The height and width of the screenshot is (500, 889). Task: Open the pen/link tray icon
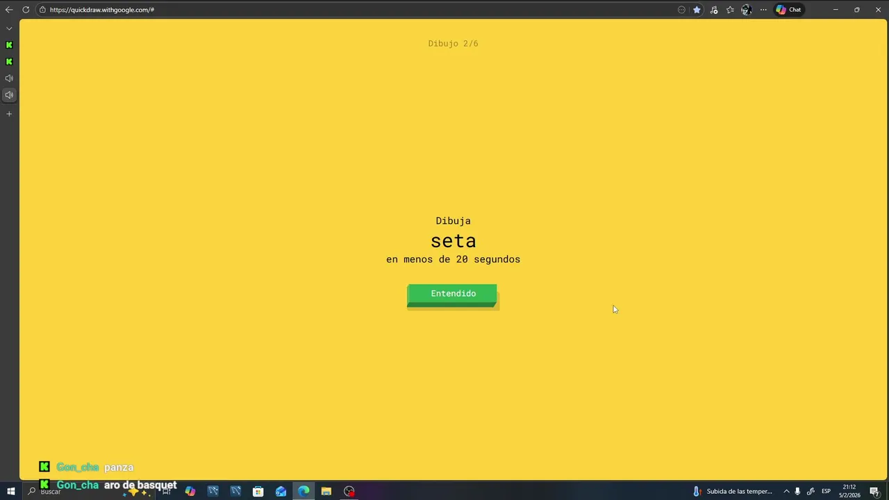click(811, 492)
